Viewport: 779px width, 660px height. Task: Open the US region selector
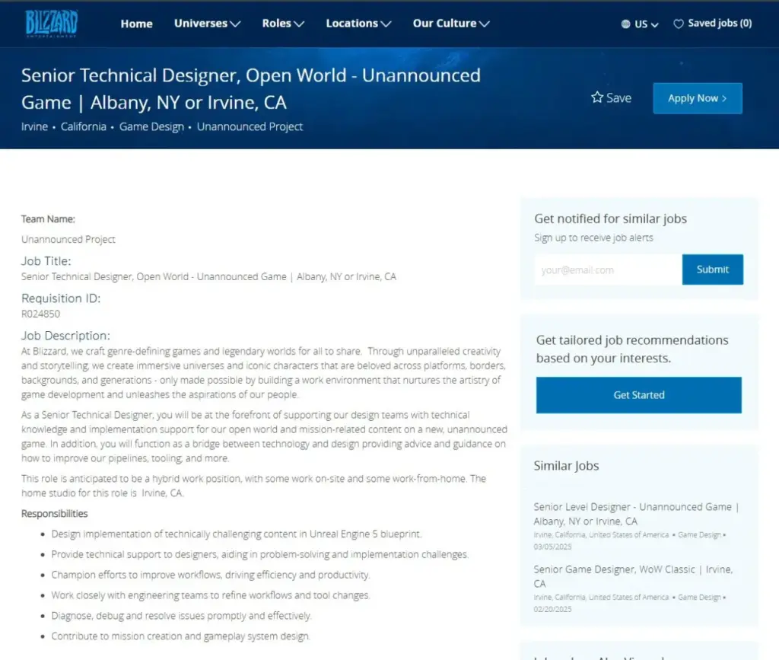click(x=640, y=24)
